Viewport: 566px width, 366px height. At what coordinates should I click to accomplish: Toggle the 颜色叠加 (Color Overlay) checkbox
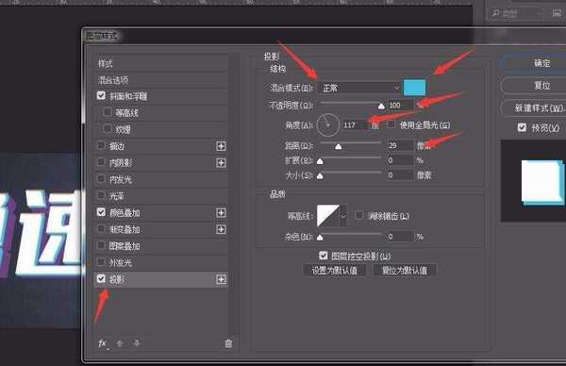pos(101,212)
